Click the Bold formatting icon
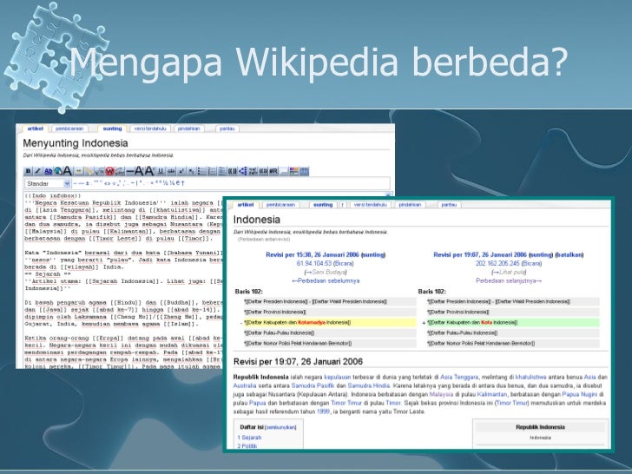 (28, 171)
